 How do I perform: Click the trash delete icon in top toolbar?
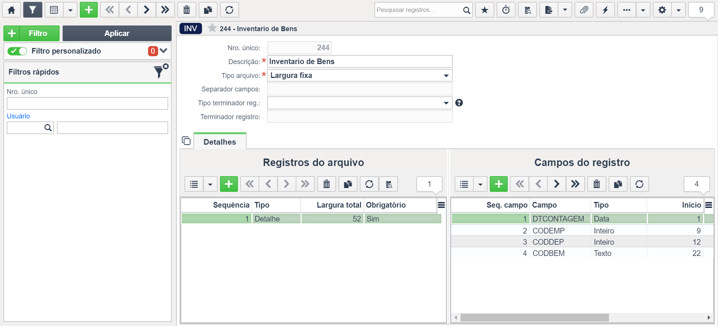[187, 10]
